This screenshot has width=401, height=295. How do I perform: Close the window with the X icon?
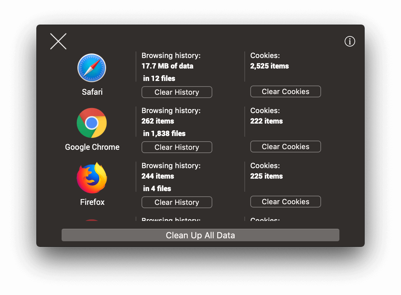pos(58,41)
